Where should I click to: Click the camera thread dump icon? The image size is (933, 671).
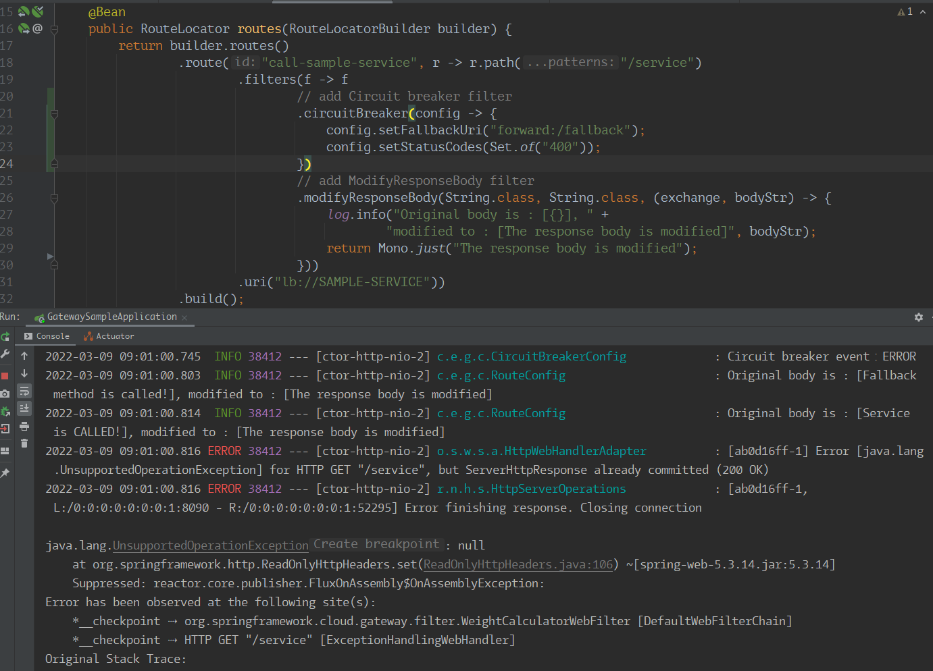click(x=5, y=393)
